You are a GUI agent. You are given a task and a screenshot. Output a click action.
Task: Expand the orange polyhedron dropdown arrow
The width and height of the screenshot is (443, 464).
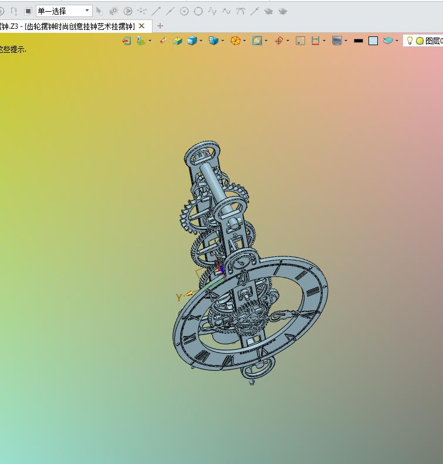click(245, 41)
